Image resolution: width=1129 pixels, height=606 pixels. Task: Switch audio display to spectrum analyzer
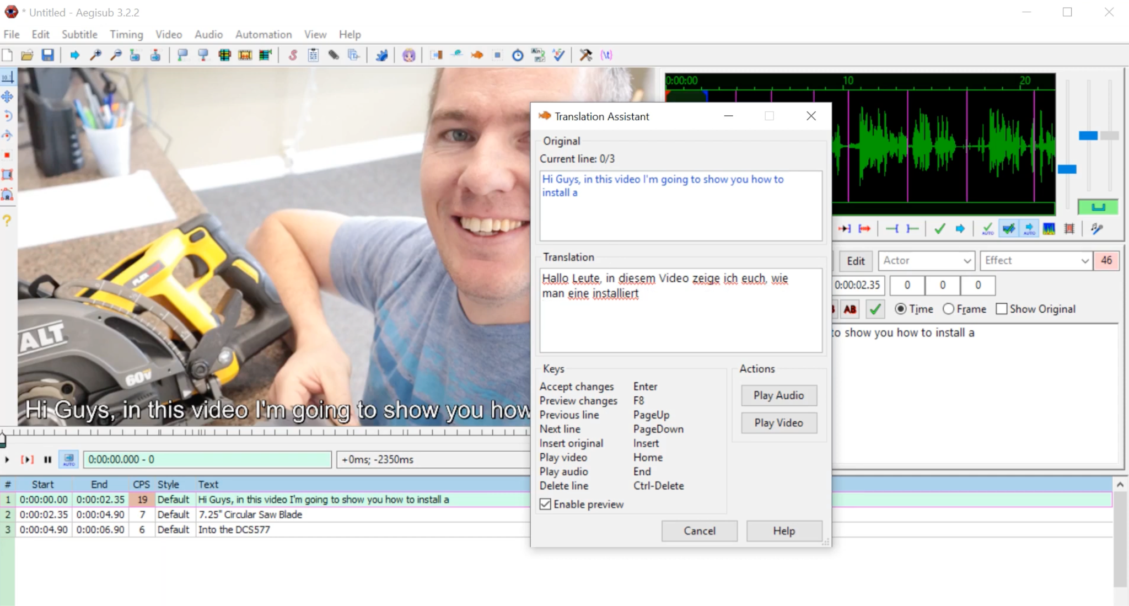coord(1049,229)
